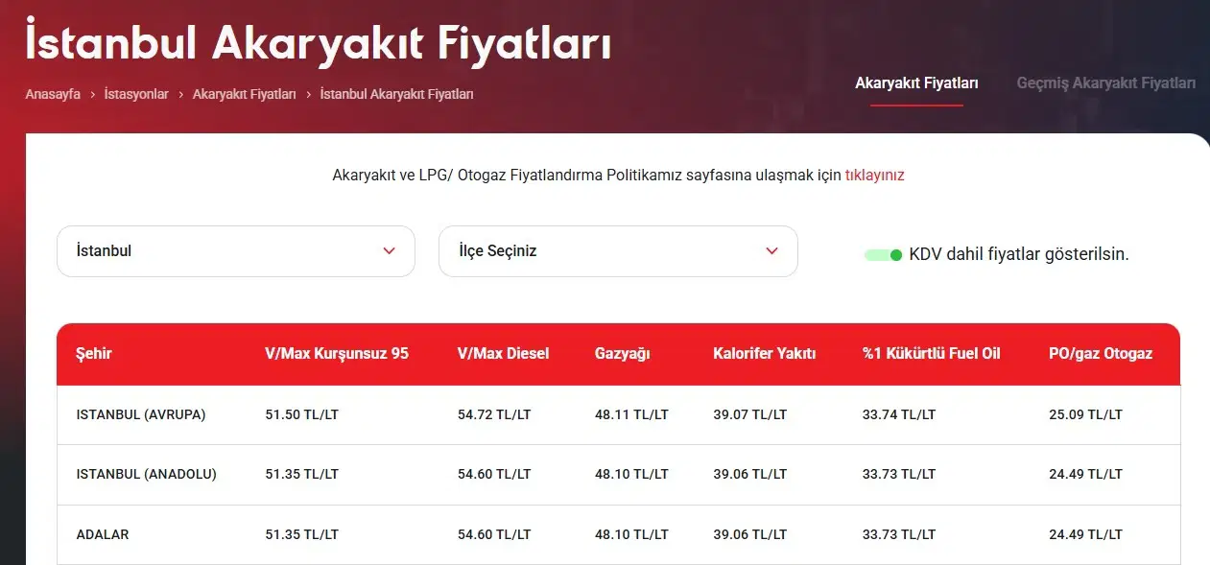Viewport: 1210px width, 565px height.
Task: Click Anadolu row 54.60 TL/LT price
Action: (x=494, y=474)
